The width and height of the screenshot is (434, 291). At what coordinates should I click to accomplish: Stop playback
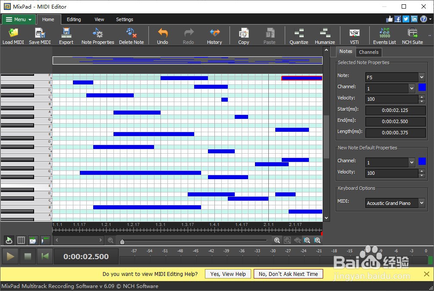(x=28, y=256)
